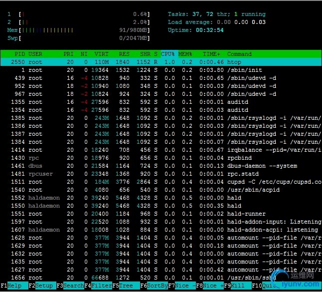Click F7 Nice - to lower niceness
The height and width of the screenshot is (292, 322).
click(182, 286)
